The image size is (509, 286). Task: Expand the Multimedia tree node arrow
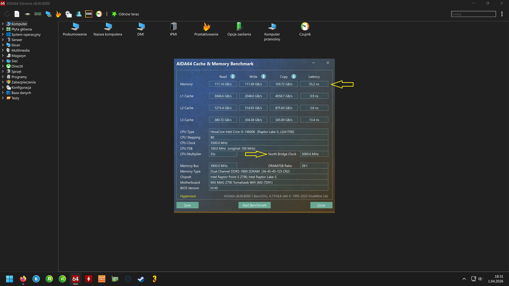tap(3, 50)
